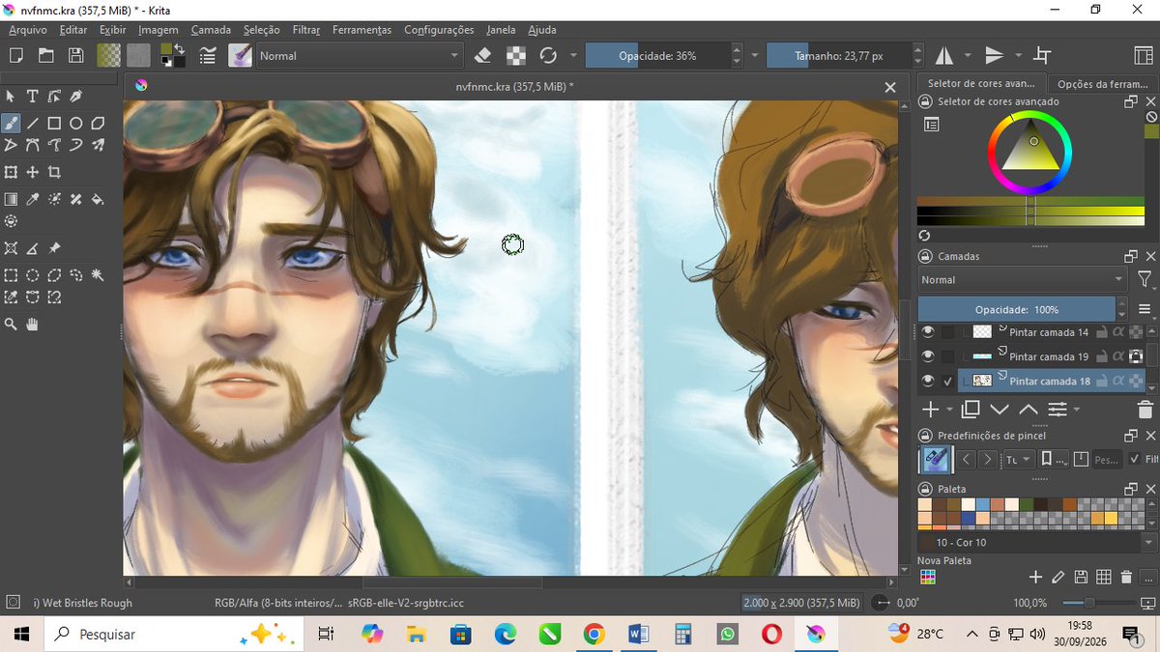Hide the Pintar camada 19 layer
Screen dimensions: 1160x652
[928, 356]
